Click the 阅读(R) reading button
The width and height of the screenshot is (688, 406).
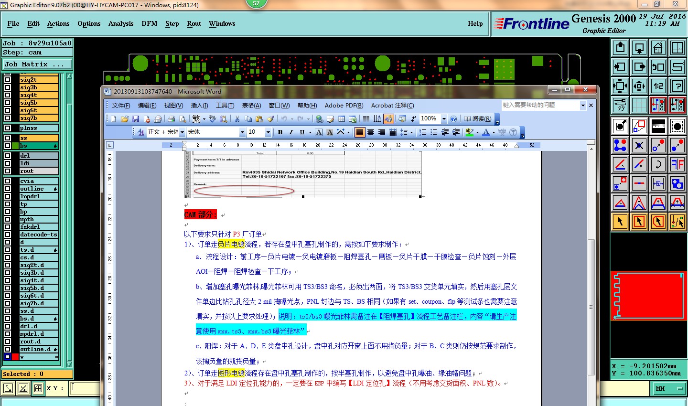[477, 119]
